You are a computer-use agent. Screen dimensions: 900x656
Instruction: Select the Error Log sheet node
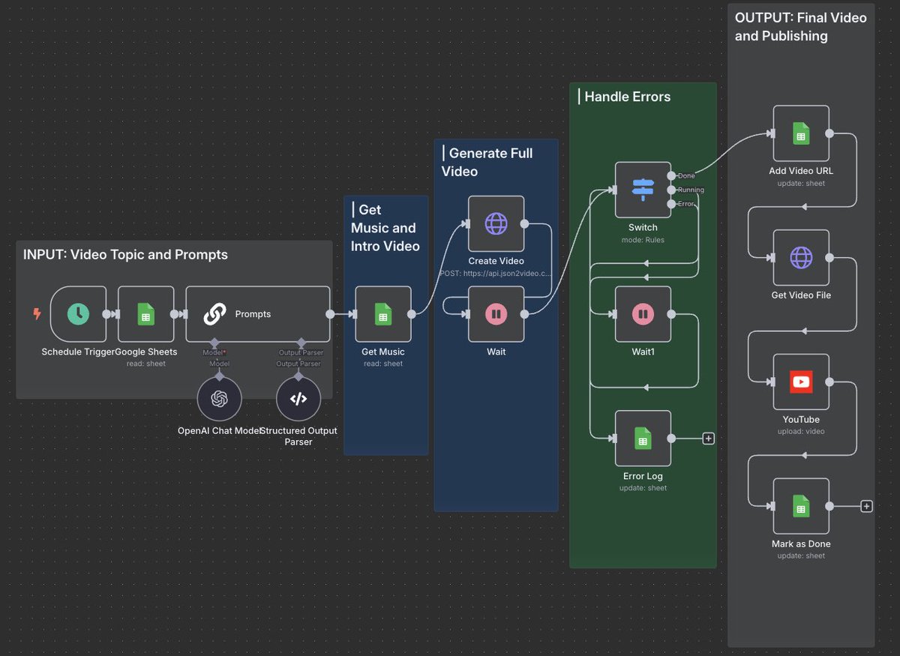click(x=643, y=438)
